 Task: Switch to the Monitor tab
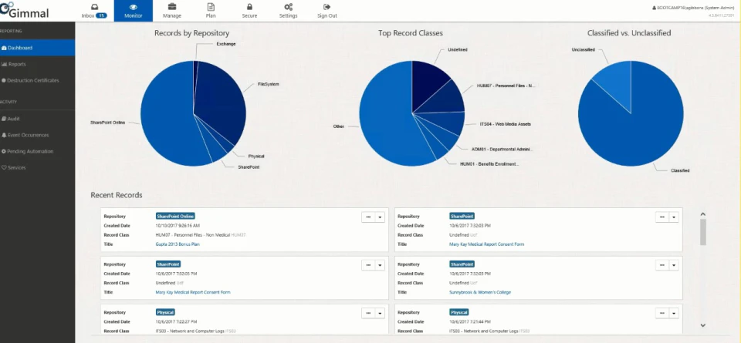click(134, 11)
